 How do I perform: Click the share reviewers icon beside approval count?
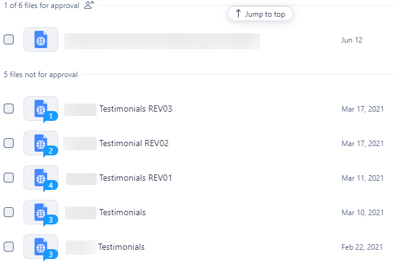click(89, 5)
